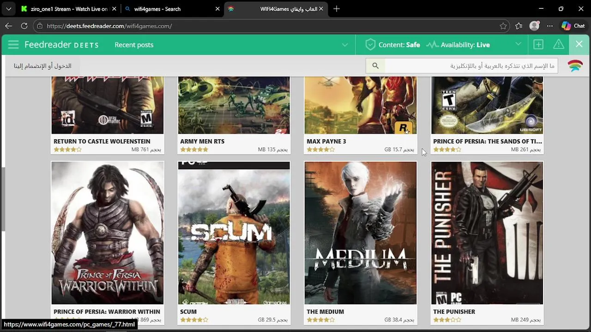Go back to the previous page
Viewport: 591px width, 332px height.
[x=8, y=26]
